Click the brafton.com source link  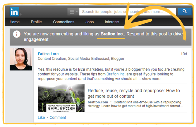[x=98, y=102]
